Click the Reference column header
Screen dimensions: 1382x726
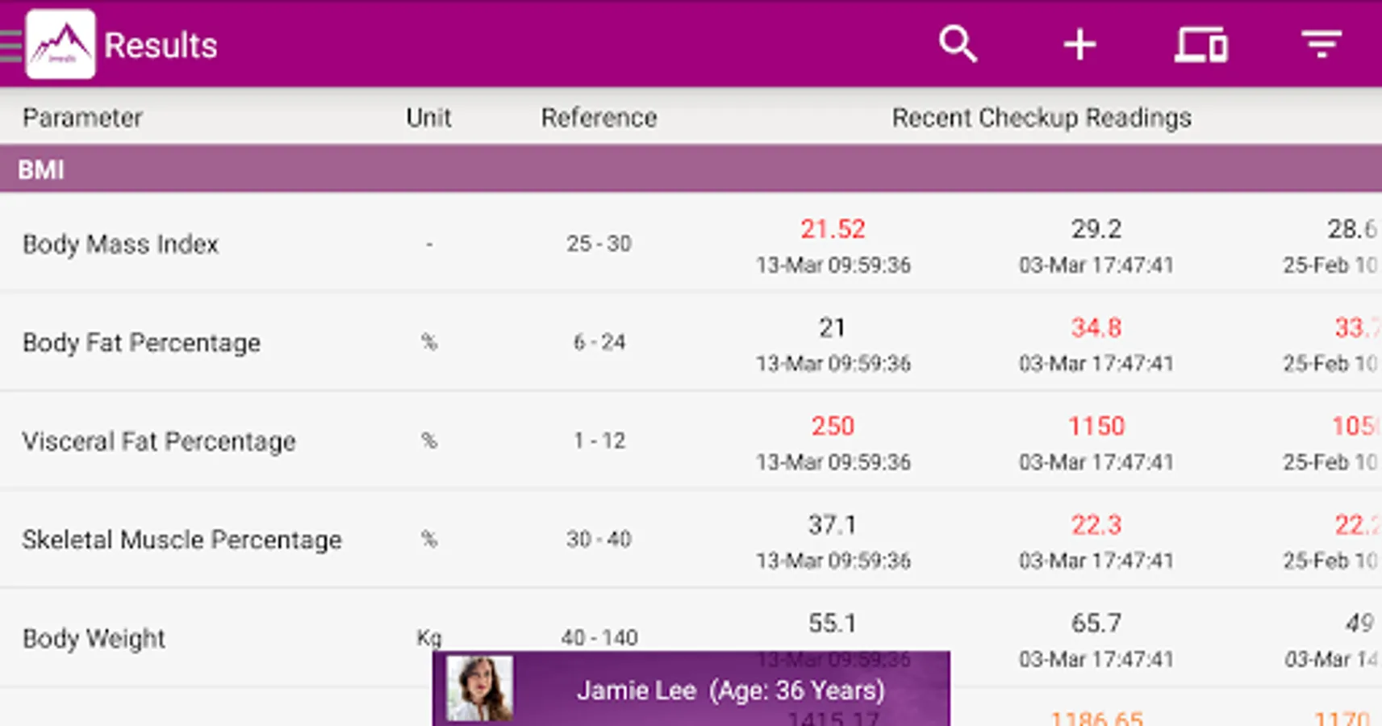599,118
